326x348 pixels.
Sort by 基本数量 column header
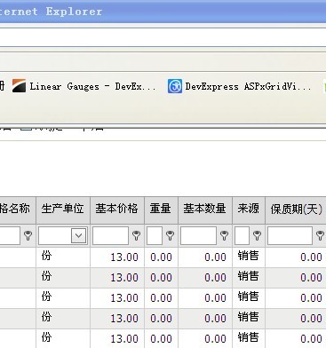(205, 210)
